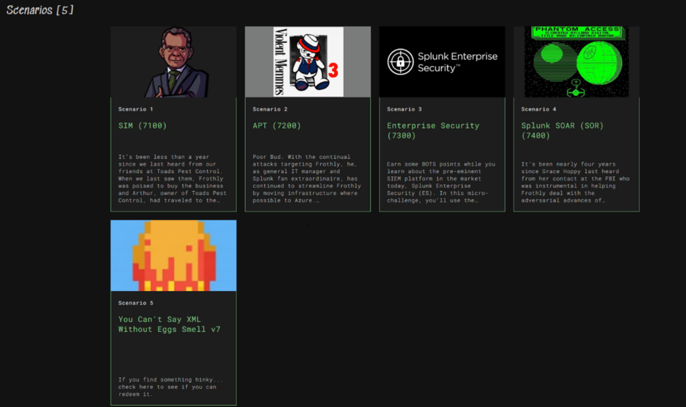This screenshot has width=686, height=407.
Task: Click the Violent Memmes teddy bear image
Action: (307, 62)
